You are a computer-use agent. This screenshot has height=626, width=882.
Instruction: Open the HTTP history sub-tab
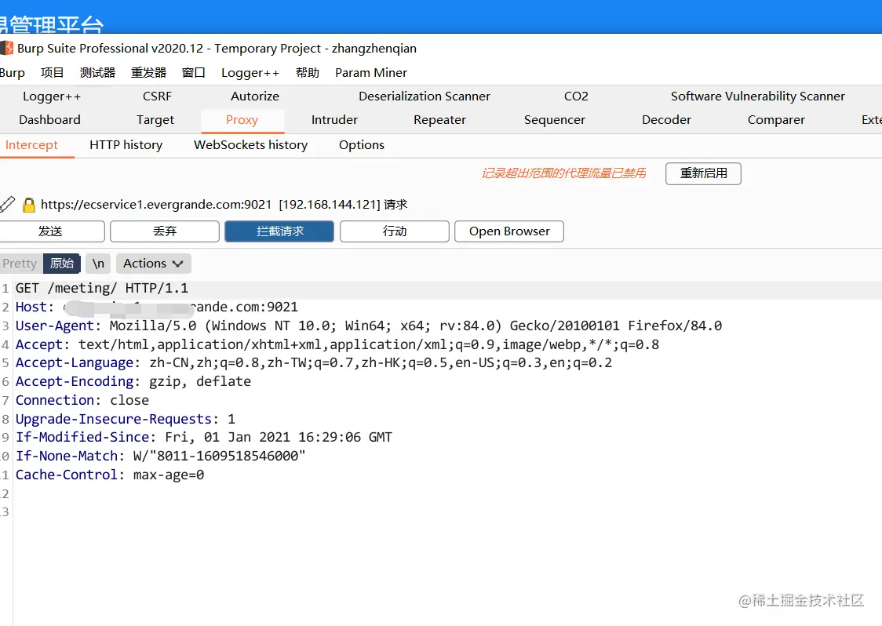[x=126, y=145]
